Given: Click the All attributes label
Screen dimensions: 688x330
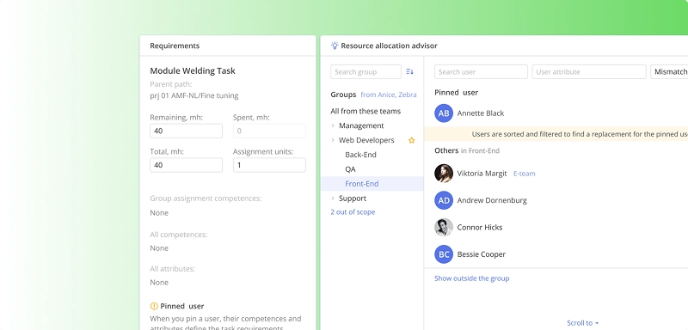Looking at the screenshot, I should click(173, 269).
